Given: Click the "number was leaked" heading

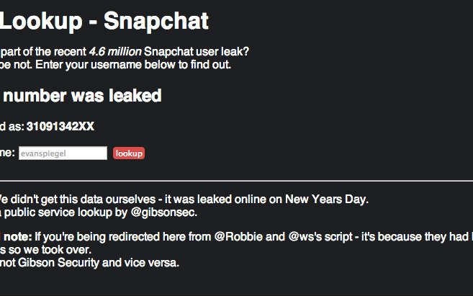Looking at the screenshot, I should click(81, 96).
